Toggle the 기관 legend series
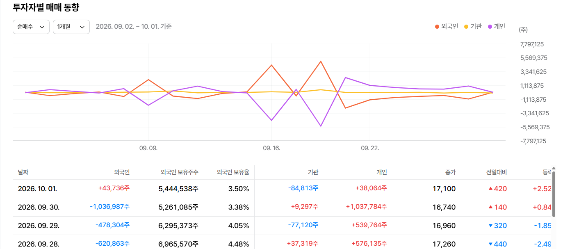The height and width of the screenshot is (249, 563). (473, 27)
